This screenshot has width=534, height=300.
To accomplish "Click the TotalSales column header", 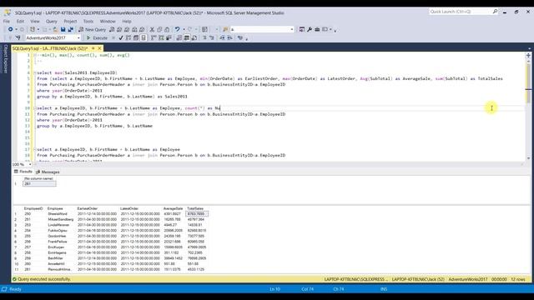I will (x=195, y=208).
